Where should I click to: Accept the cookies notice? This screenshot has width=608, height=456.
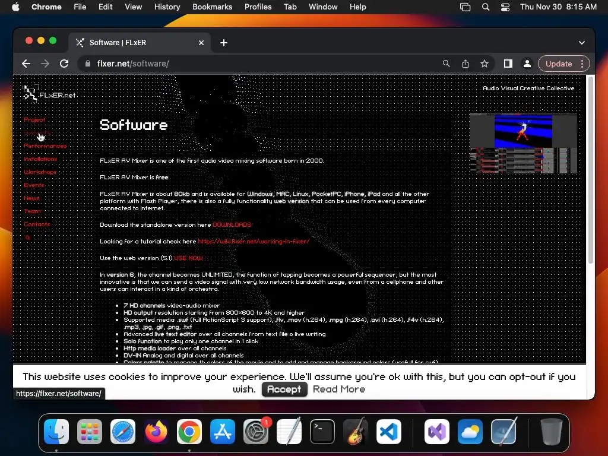[284, 389]
